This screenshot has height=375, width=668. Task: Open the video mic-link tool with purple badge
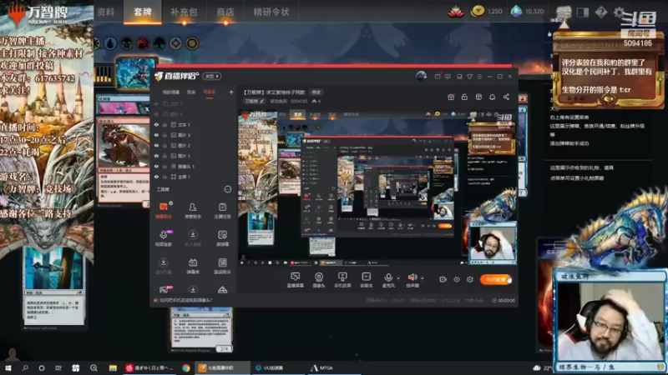(x=164, y=237)
